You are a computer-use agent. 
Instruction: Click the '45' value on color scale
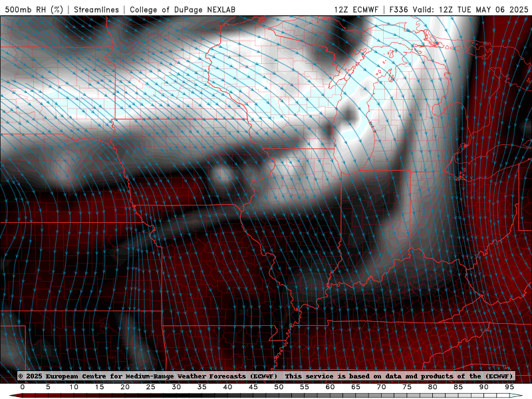(253, 387)
